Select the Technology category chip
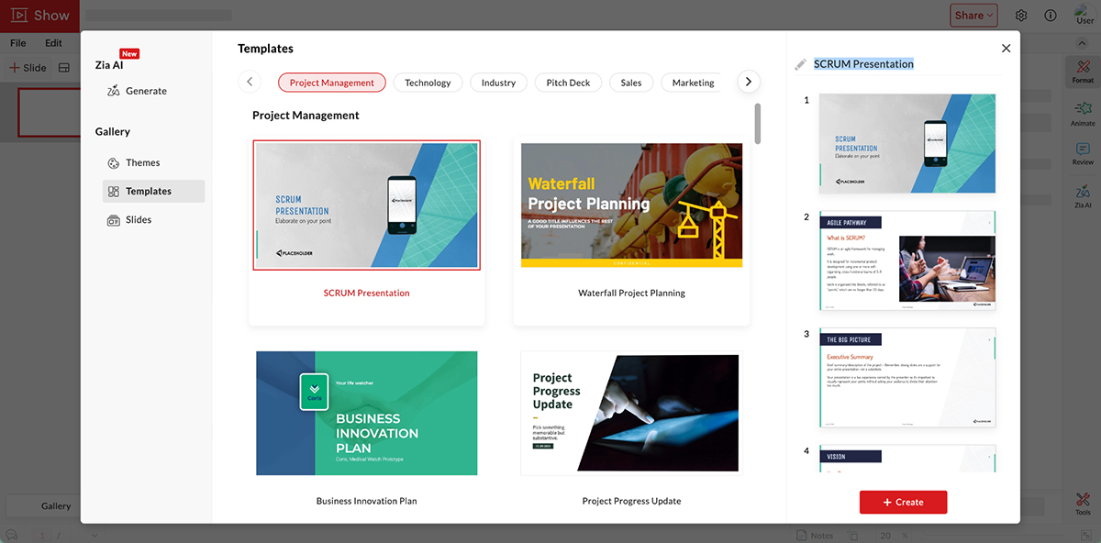Image resolution: width=1101 pixels, height=543 pixels. pos(428,82)
